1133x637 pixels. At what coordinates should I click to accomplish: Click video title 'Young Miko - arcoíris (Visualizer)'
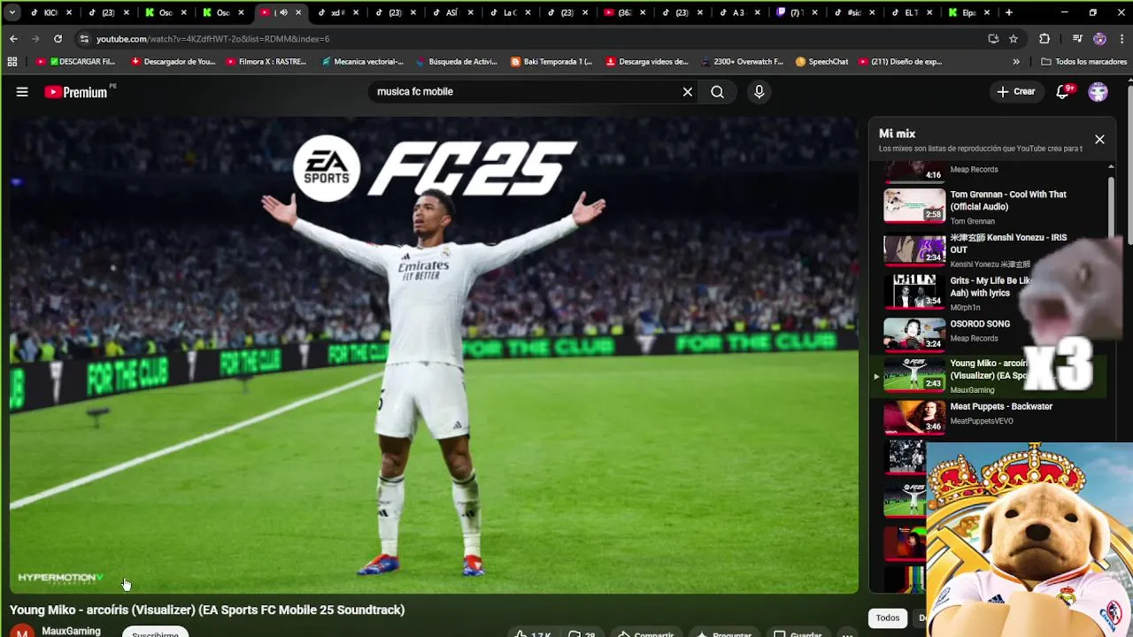click(x=207, y=610)
